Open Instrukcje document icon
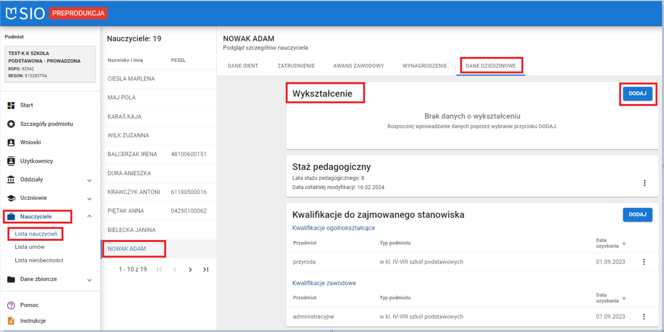This screenshot has width=664, height=332. tap(10, 321)
